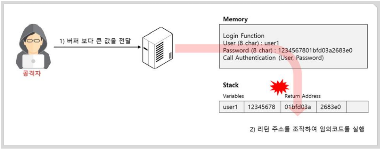The width and height of the screenshot is (380, 149).
Task: Click the Call Authentication line in Memory
Action: 273,58
